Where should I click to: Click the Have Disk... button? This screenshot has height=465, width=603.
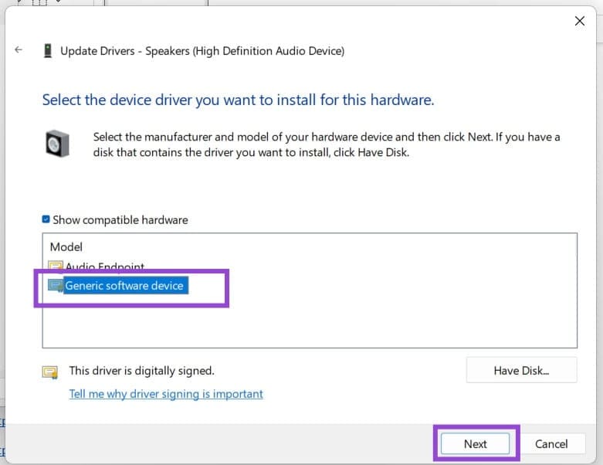coord(521,371)
